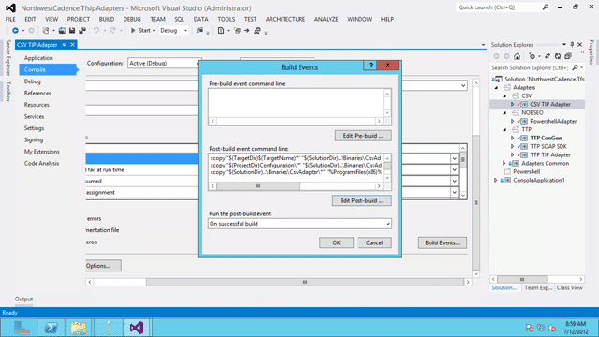This screenshot has height=337, width=599.
Task: Click the Undo toolbar icon
Action: click(x=96, y=31)
